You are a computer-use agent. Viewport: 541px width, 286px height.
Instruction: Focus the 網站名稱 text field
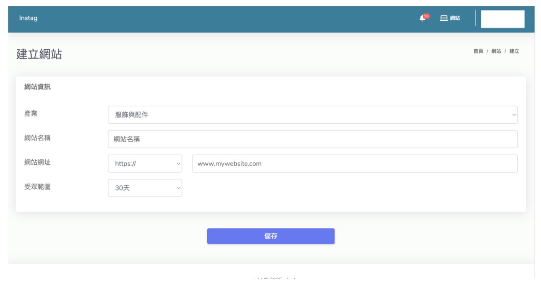coord(312,139)
